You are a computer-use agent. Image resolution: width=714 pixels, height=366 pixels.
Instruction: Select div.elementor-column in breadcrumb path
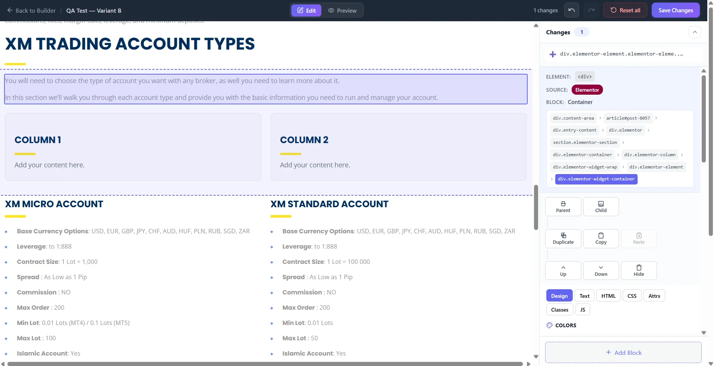click(x=650, y=155)
